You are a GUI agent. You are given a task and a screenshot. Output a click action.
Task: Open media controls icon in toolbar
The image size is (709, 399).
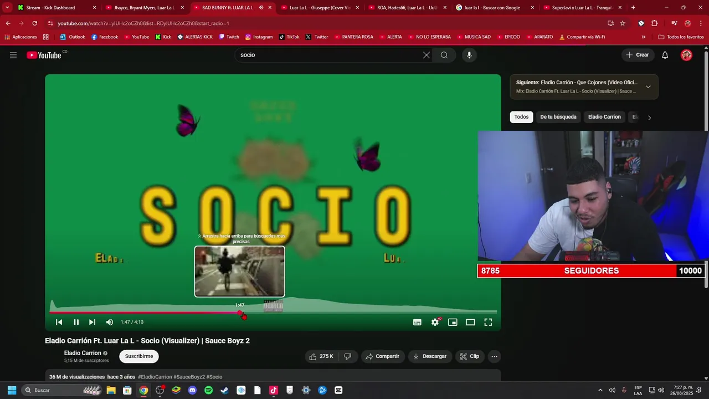coord(674,23)
